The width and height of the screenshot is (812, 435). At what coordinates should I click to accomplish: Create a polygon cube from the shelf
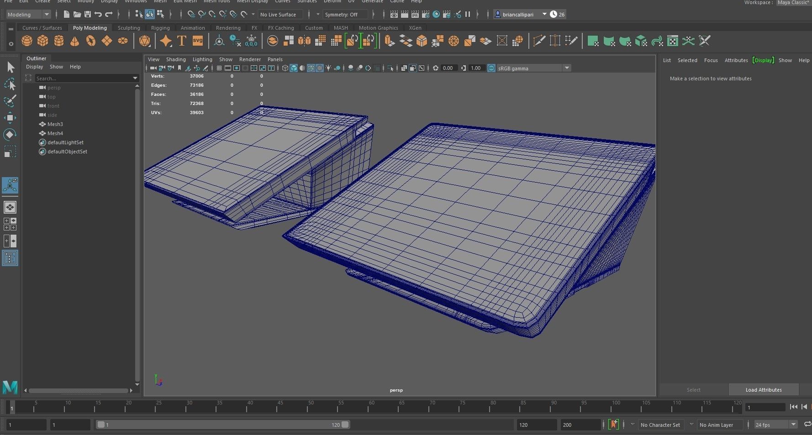pyautogui.click(x=42, y=41)
